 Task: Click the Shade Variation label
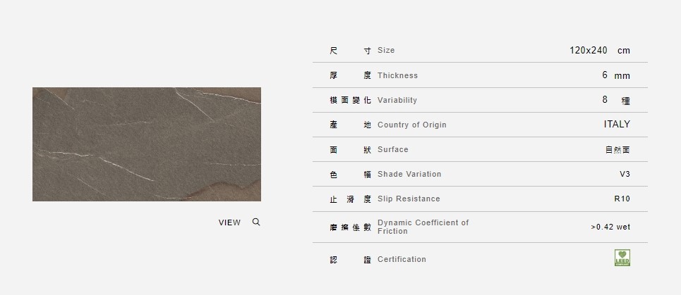(409, 174)
